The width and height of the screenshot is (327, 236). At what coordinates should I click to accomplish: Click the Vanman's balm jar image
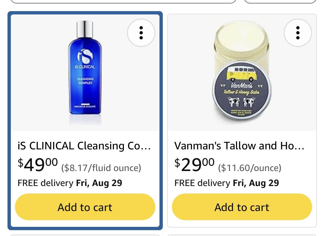[242, 70]
